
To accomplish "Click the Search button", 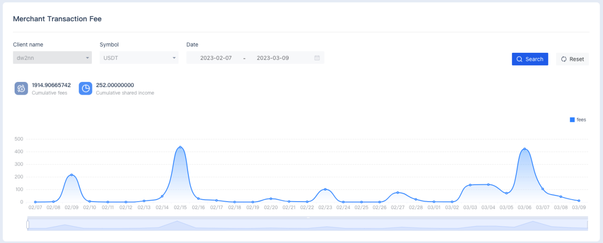I will (530, 59).
